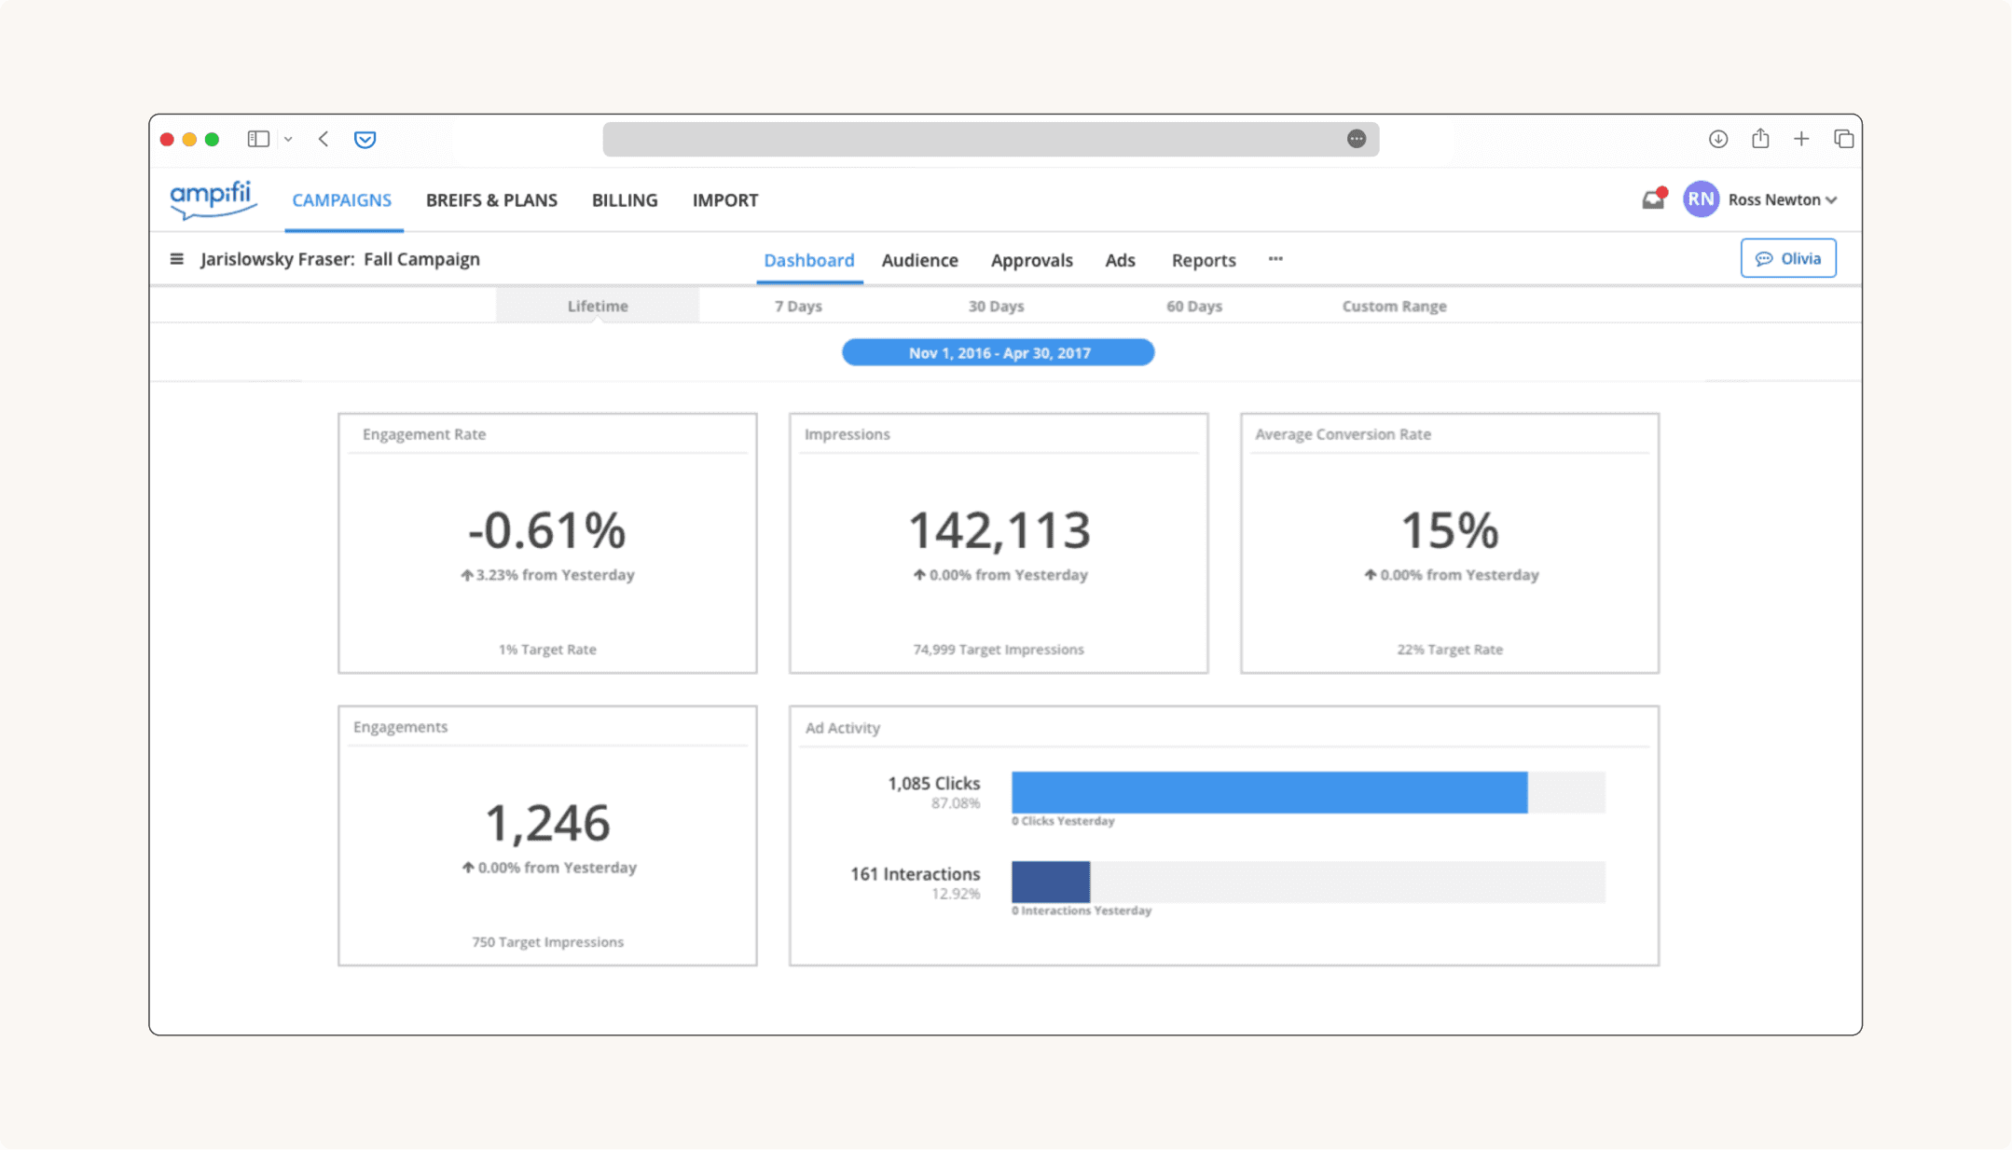
Task: Open the navigation hamburger menu
Action: point(177,259)
